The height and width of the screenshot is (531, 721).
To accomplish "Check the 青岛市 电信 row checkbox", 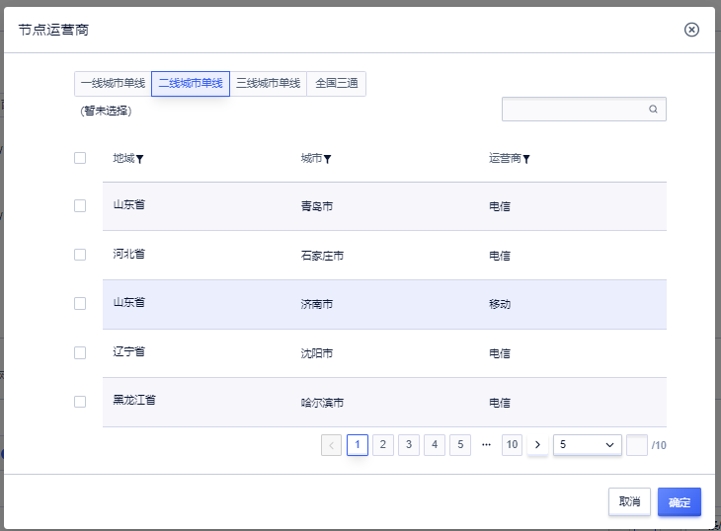I will [x=80, y=206].
